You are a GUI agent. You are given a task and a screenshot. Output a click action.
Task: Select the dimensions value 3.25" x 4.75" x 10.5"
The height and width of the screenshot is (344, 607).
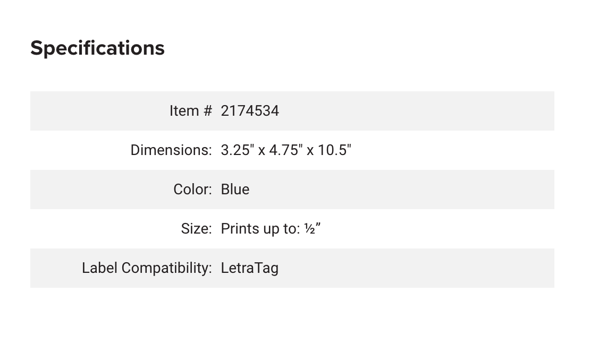(x=285, y=150)
